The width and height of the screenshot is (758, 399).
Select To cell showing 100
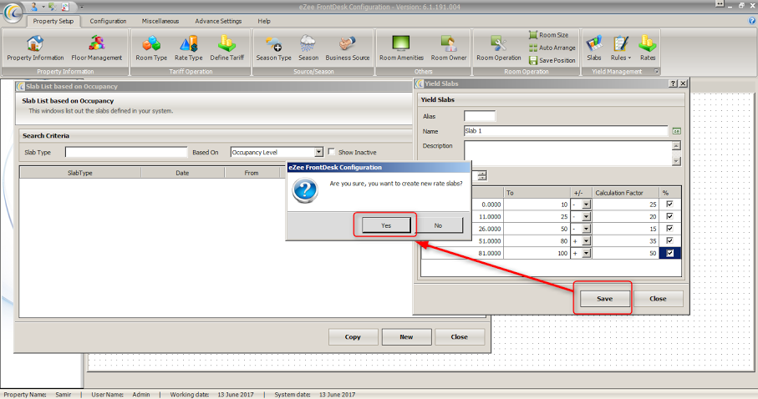pyautogui.click(x=537, y=253)
